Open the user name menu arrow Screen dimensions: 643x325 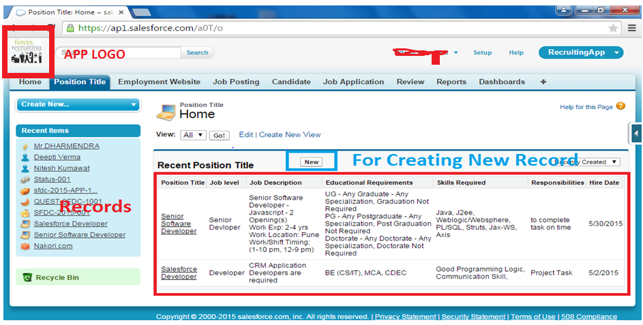[x=455, y=53]
